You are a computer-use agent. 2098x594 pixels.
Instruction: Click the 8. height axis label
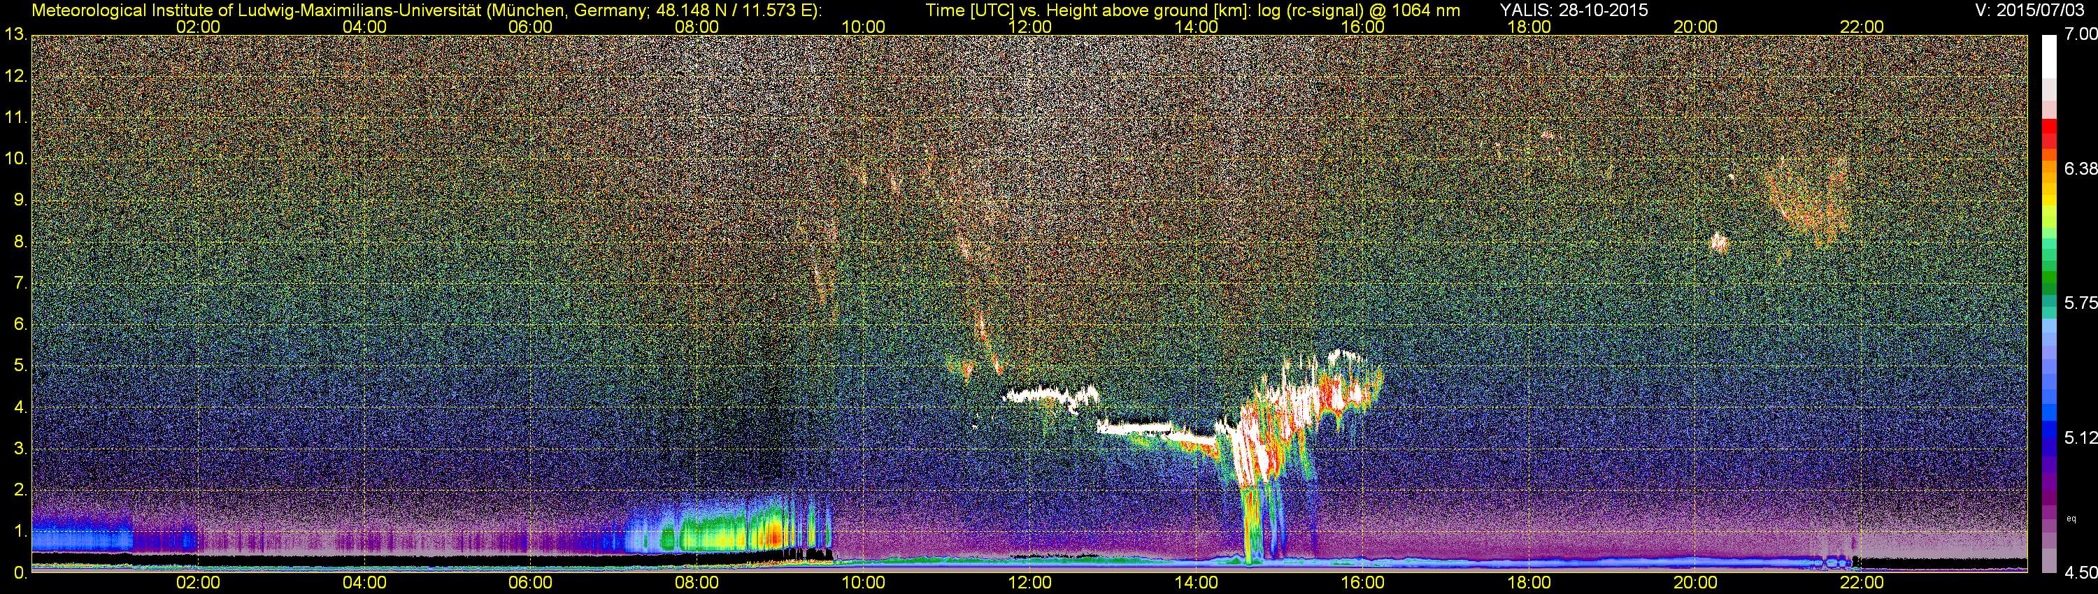20,241
